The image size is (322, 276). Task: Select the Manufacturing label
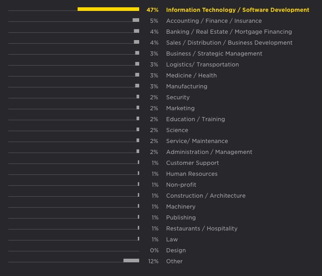tap(186, 87)
